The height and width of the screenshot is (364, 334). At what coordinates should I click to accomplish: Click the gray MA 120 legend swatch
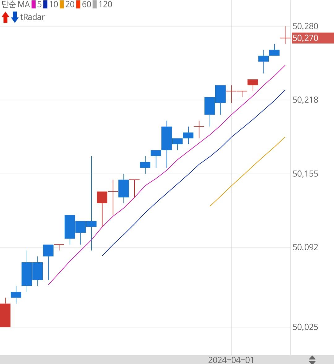tap(95, 5)
